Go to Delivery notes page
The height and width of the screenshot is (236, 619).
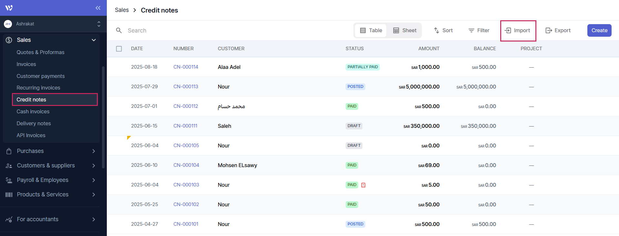click(x=34, y=123)
